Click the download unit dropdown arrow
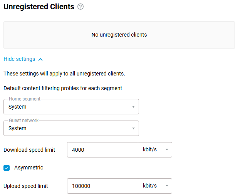 click(x=167, y=150)
